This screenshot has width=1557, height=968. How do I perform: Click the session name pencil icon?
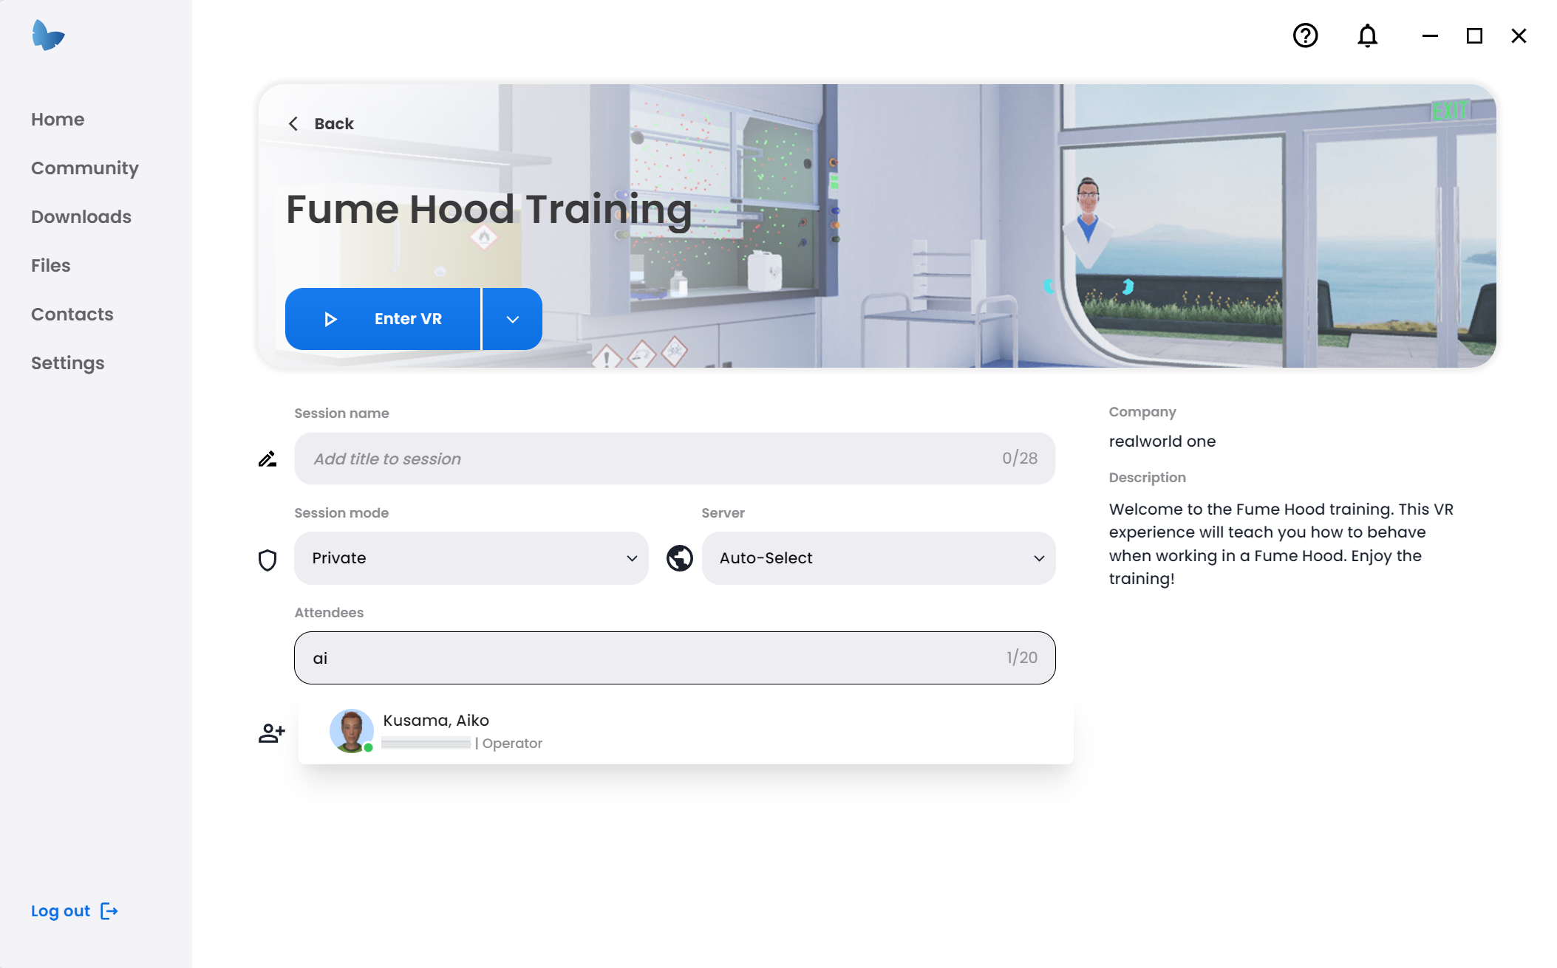coord(268,459)
